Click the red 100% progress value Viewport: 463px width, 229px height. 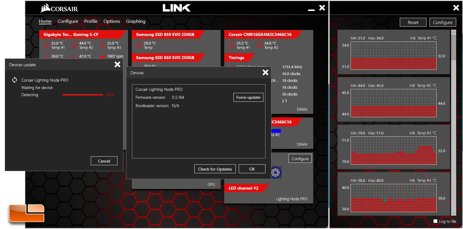(x=110, y=95)
